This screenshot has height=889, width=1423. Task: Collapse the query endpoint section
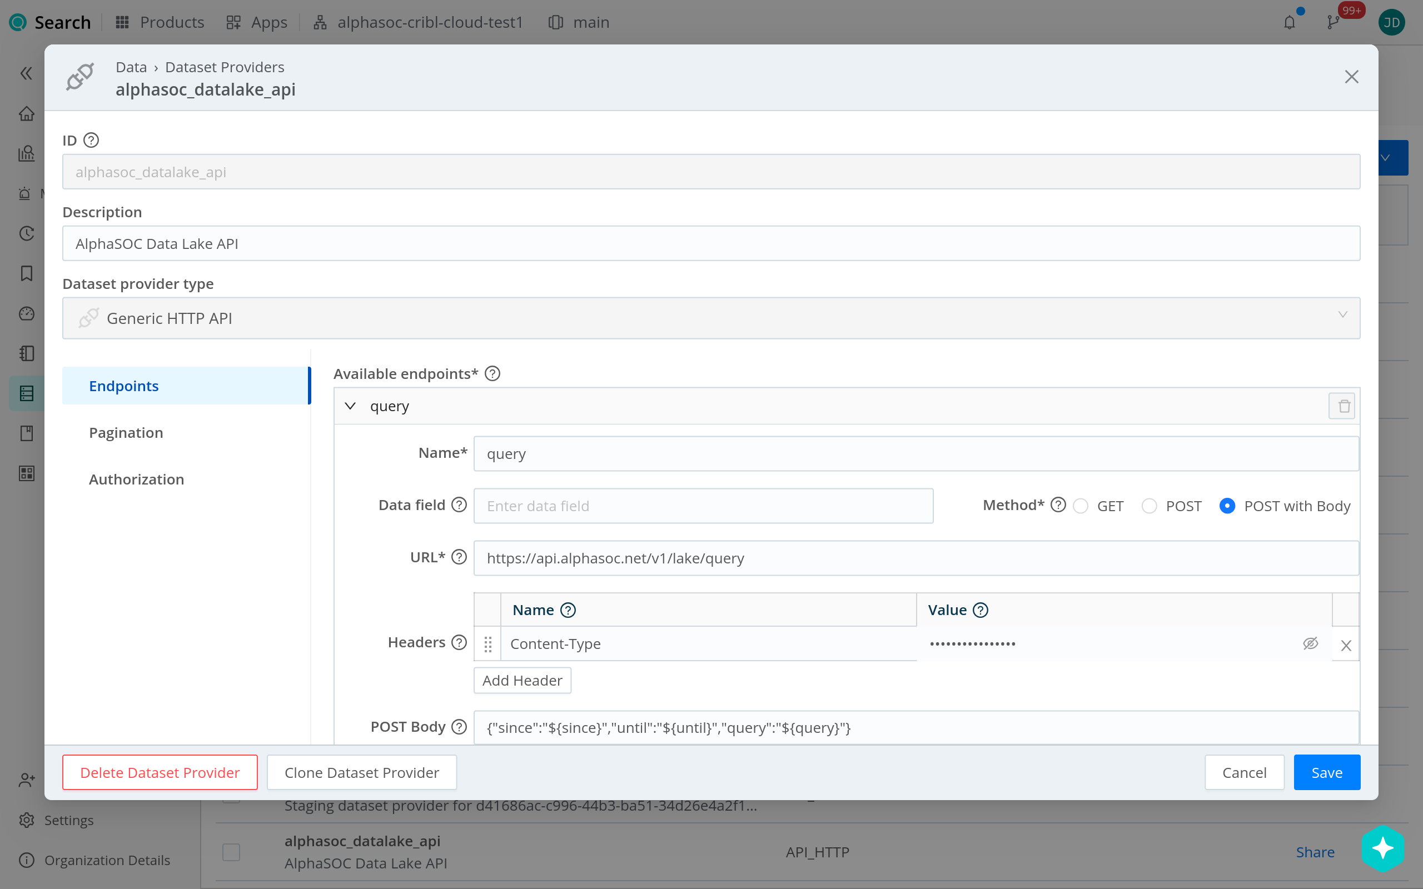point(350,406)
